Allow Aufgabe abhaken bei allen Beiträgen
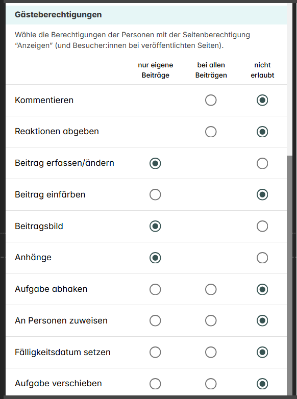 [x=211, y=289]
